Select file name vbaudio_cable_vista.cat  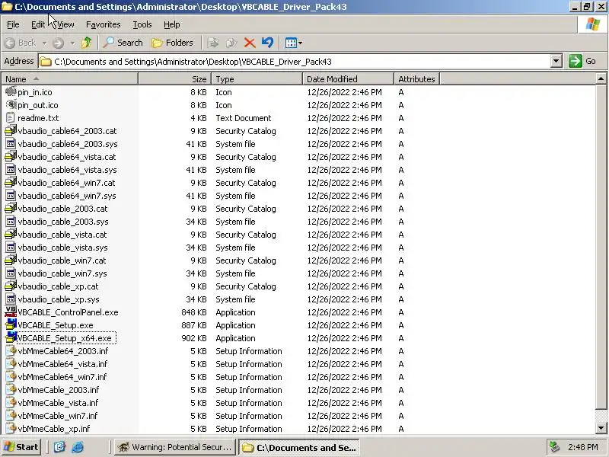pos(62,235)
